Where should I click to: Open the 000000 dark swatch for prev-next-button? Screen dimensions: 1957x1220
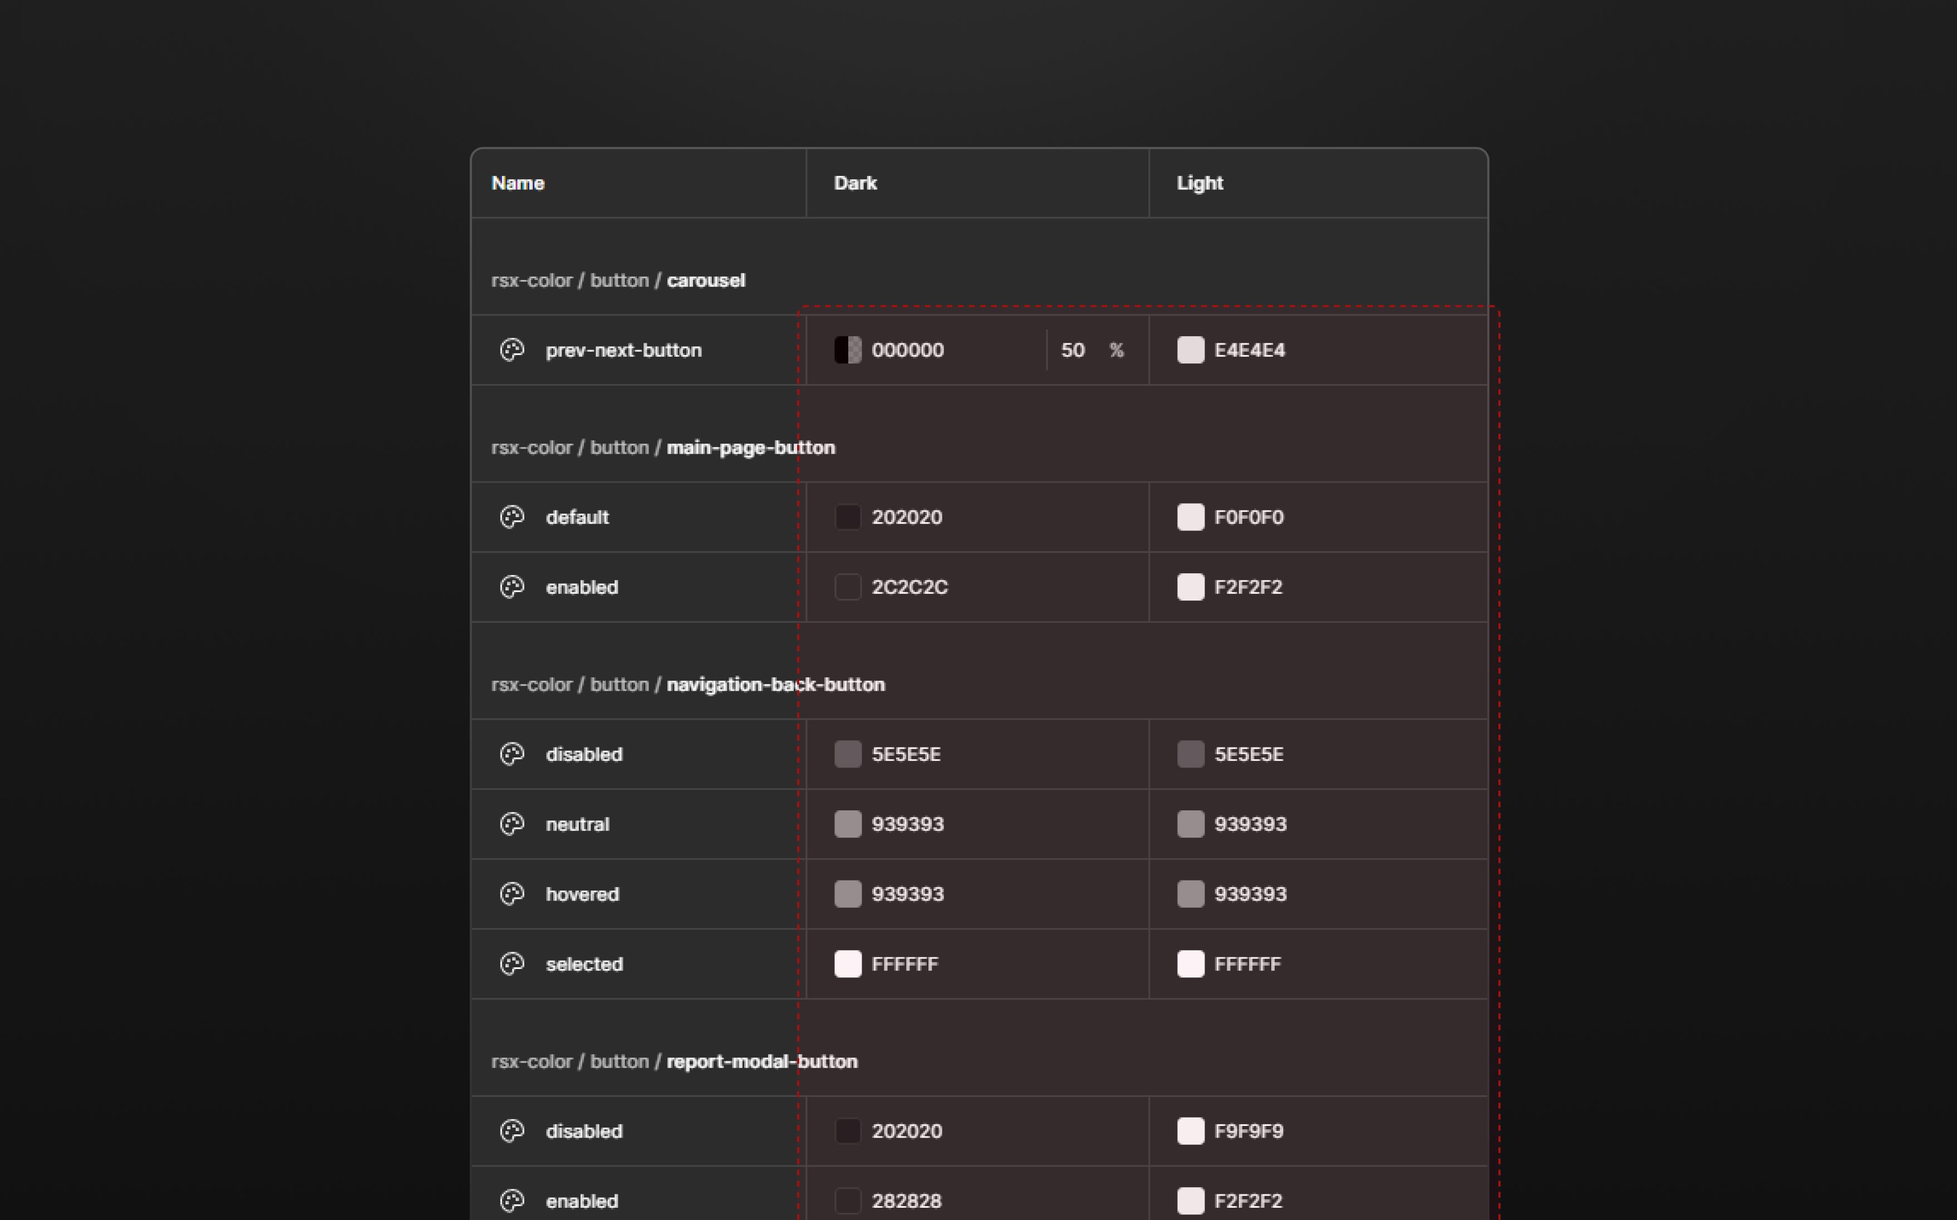coord(848,350)
